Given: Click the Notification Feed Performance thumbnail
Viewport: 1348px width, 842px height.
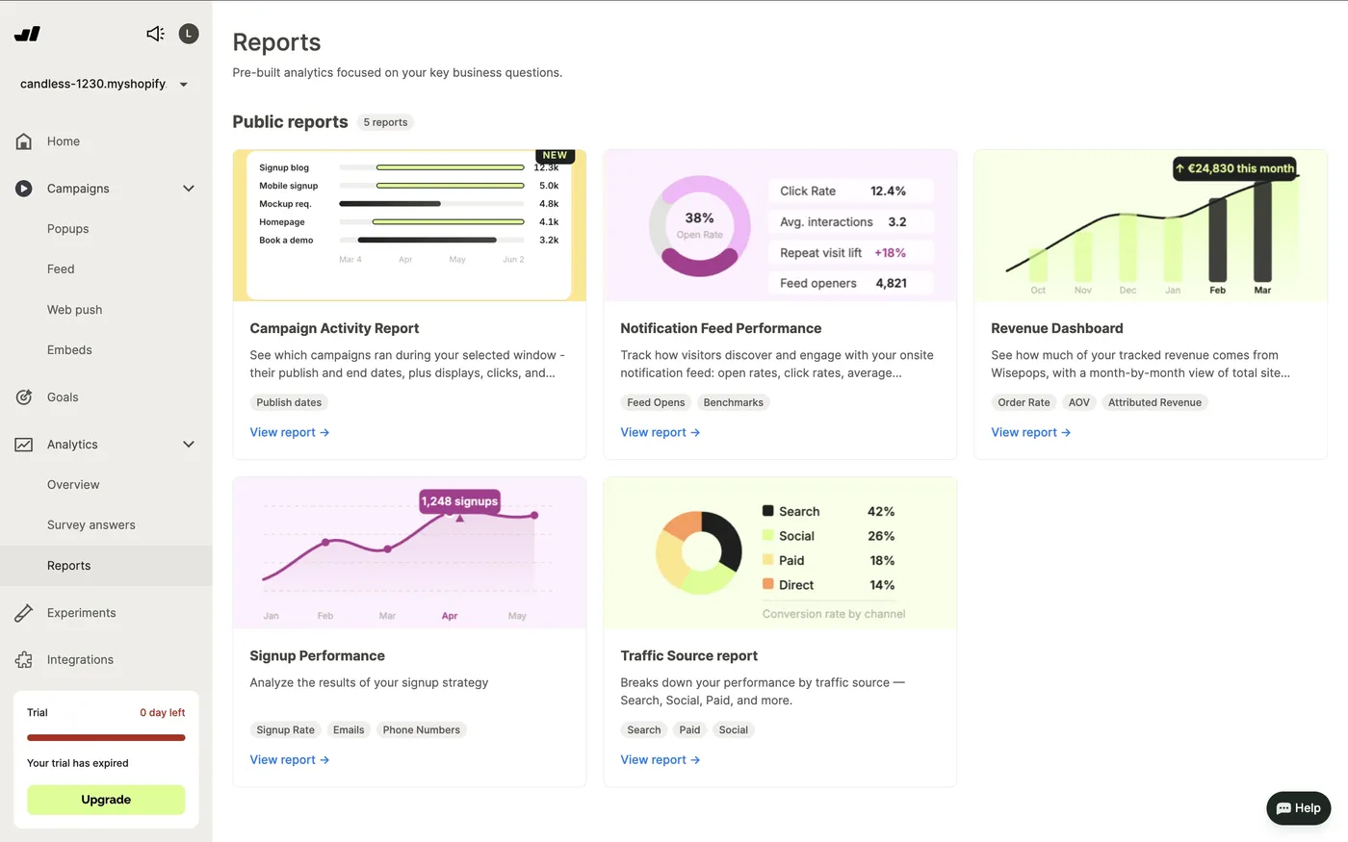Looking at the screenshot, I should 780,225.
